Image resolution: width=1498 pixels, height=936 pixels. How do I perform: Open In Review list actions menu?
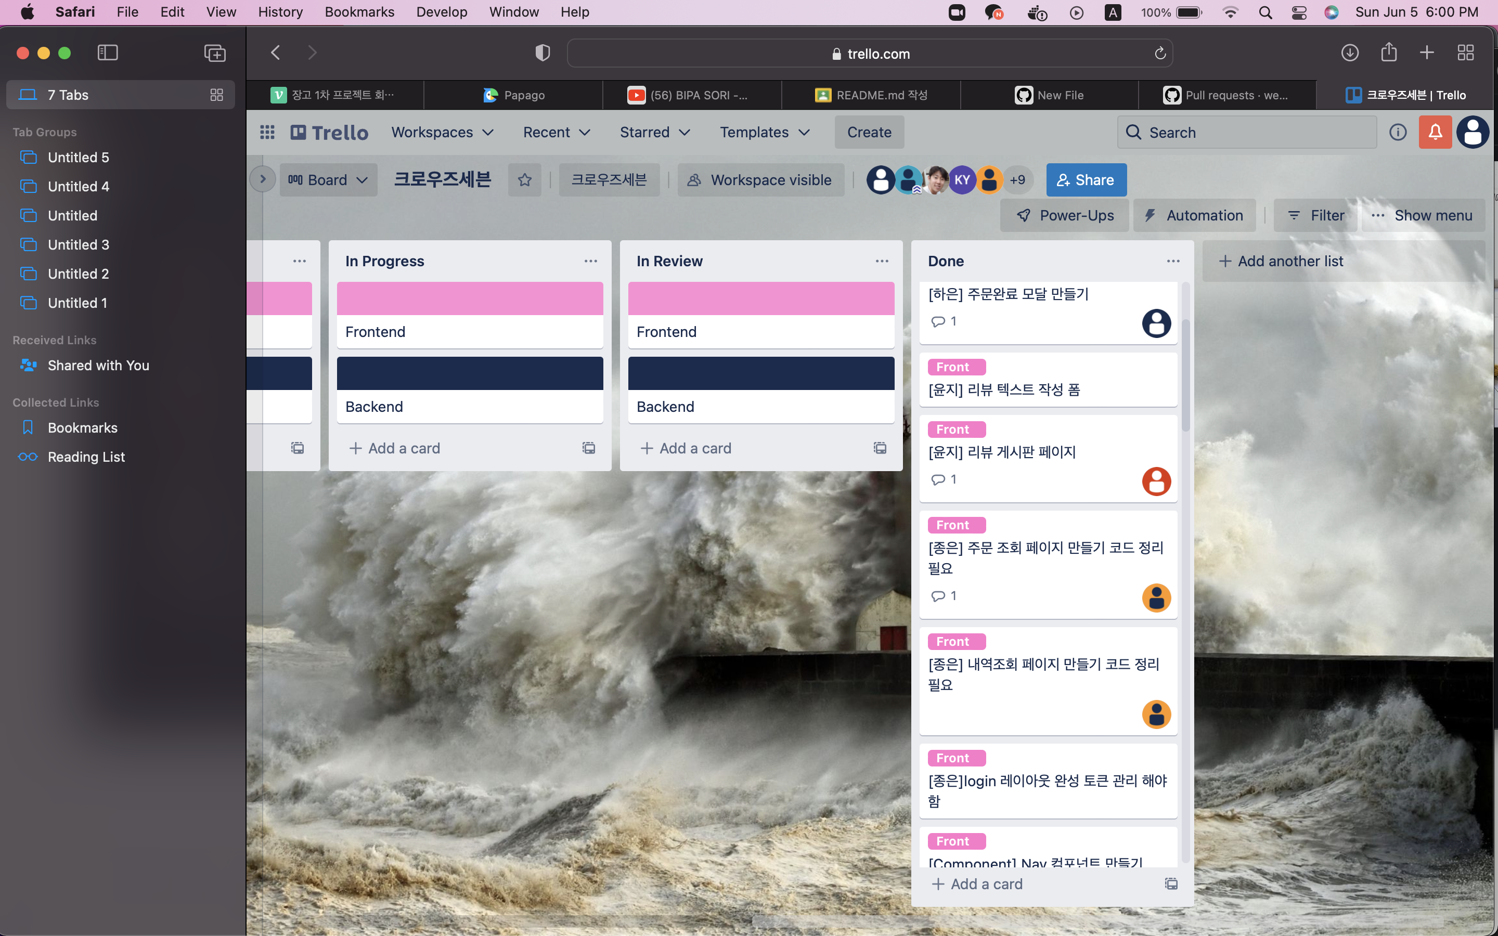[x=882, y=261]
